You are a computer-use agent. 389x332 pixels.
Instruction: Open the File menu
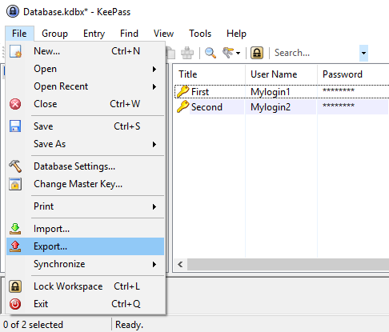(19, 34)
